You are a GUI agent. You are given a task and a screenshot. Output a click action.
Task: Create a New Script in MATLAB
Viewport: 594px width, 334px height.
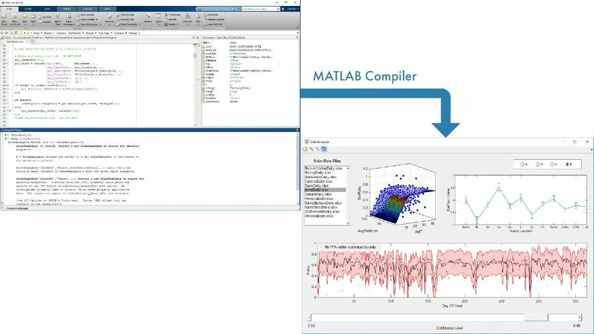4,19
